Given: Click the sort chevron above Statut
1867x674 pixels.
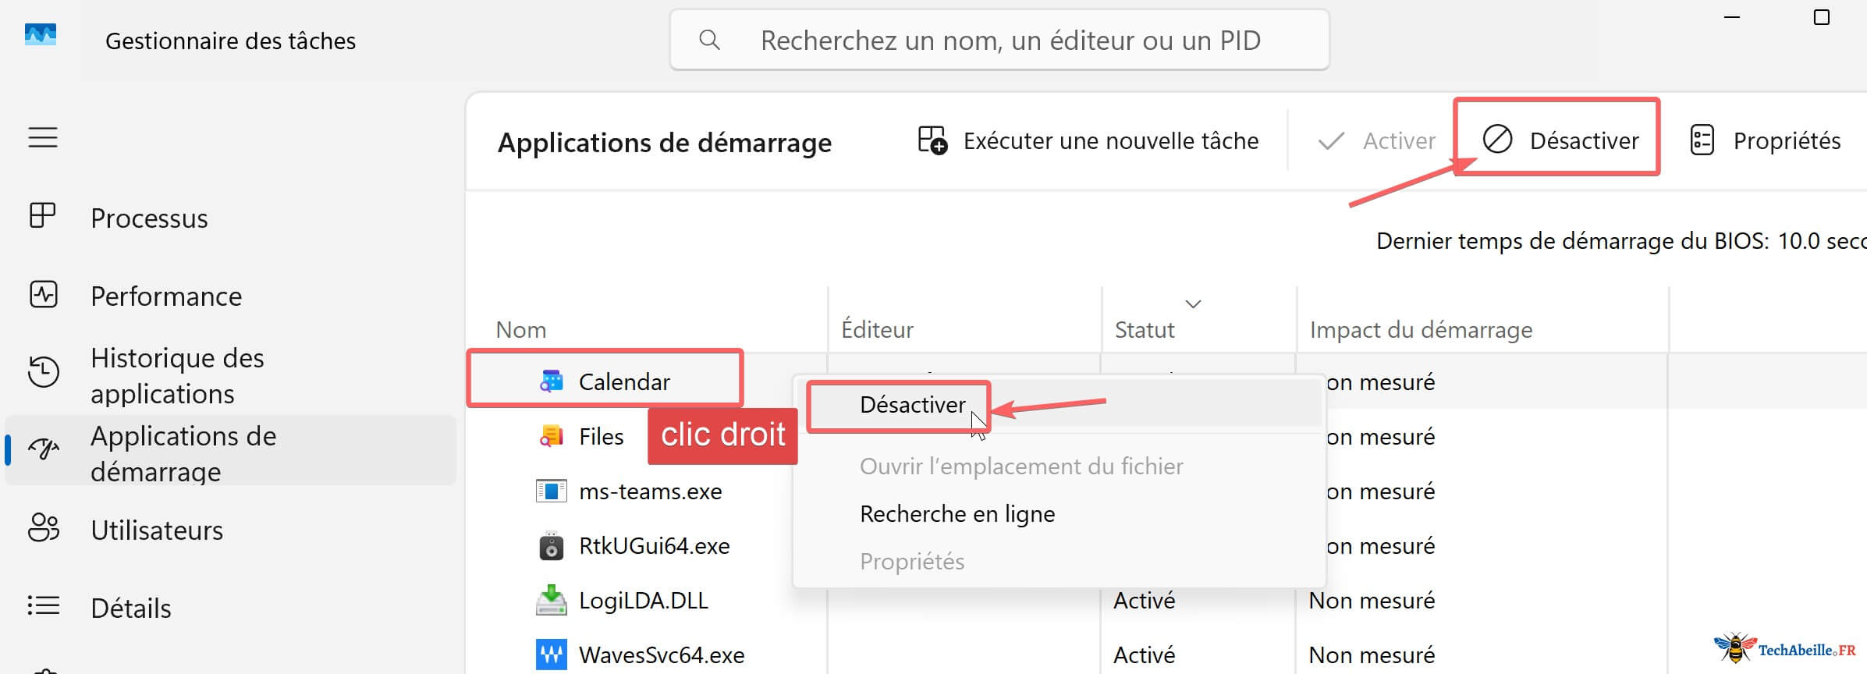Looking at the screenshot, I should coord(1193,303).
